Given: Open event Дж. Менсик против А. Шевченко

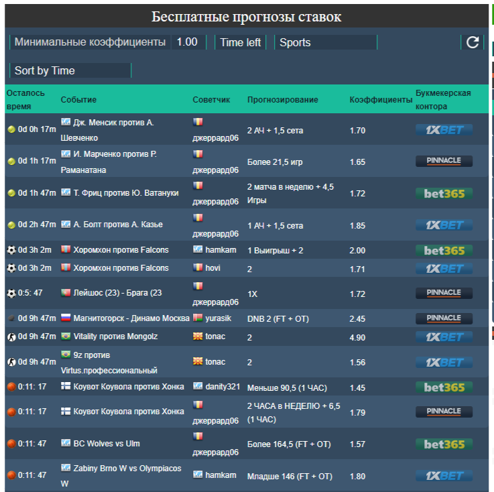Looking at the screenshot, I should [107, 130].
